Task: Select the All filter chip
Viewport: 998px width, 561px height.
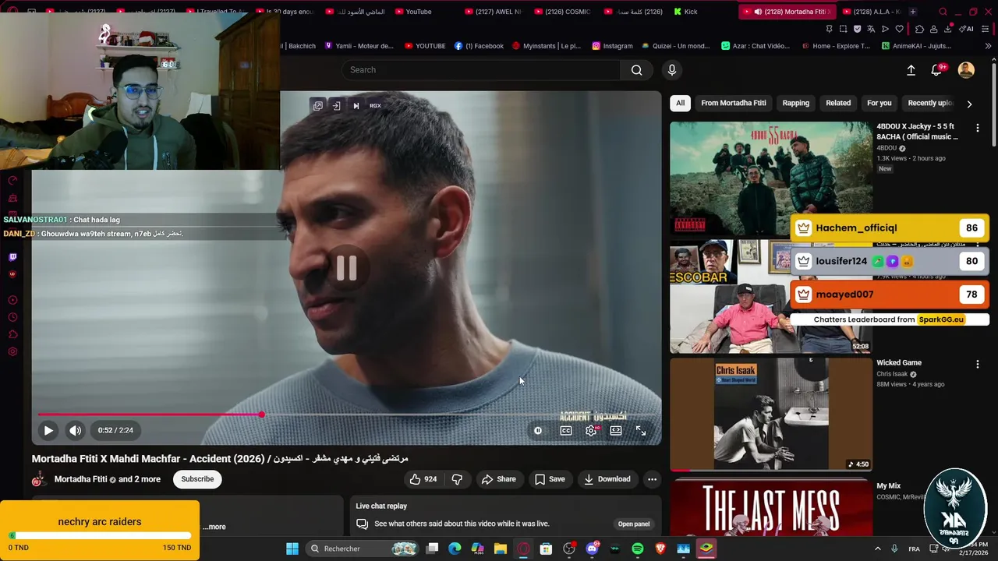Action: click(680, 103)
